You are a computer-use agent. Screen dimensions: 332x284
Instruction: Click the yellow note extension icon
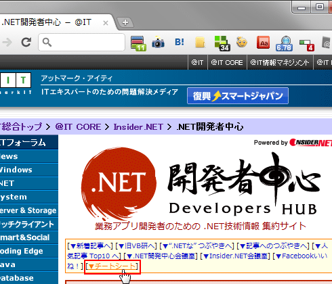tap(200, 43)
